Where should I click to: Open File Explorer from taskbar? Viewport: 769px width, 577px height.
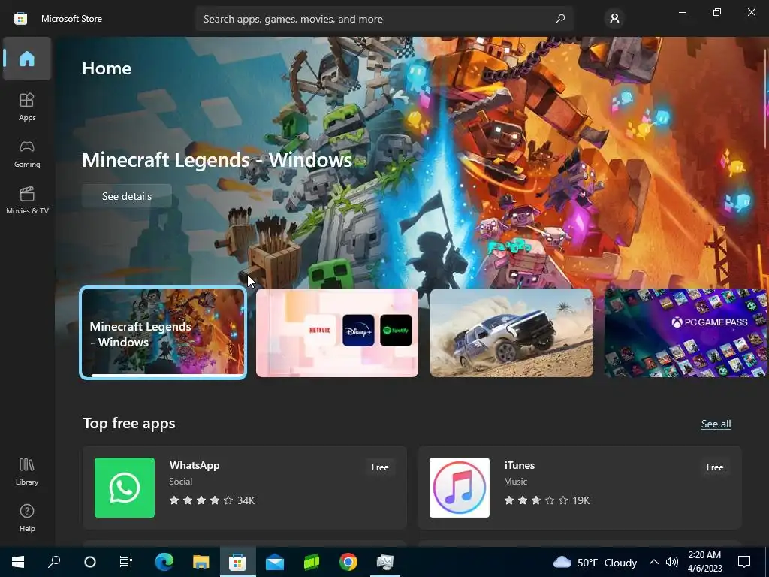tap(201, 562)
